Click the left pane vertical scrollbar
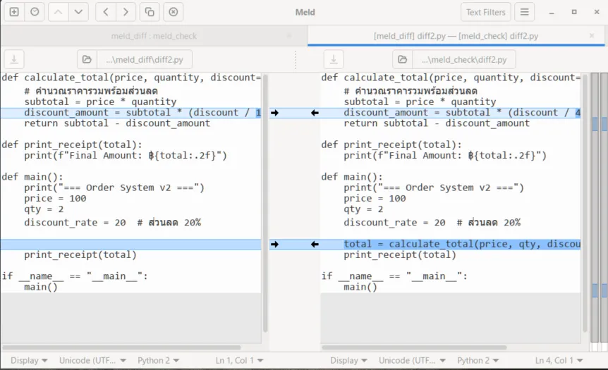The height and width of the screenshot is (370, 608). [265, 204]
